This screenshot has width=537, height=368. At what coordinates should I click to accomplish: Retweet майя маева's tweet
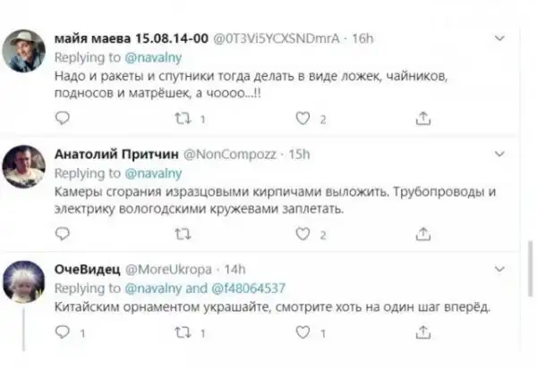click(182, 118)
